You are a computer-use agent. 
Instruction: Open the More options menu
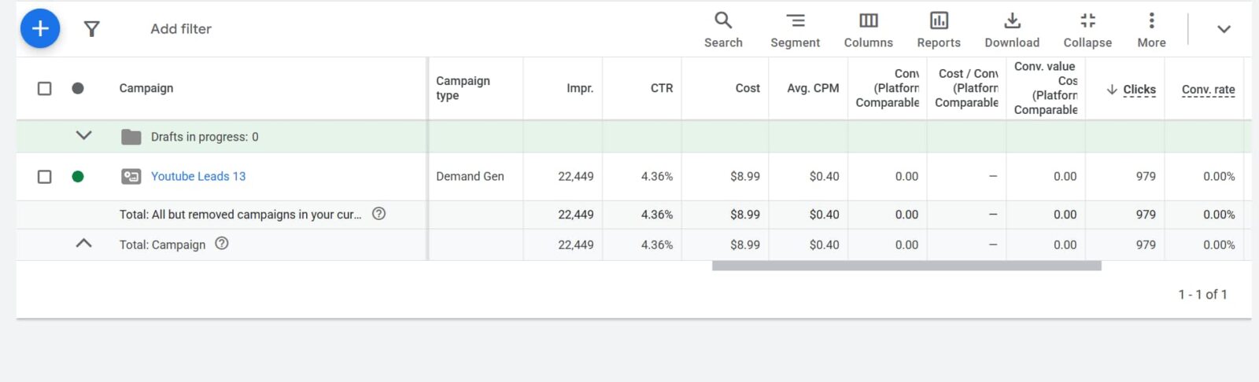(1151, 30)
